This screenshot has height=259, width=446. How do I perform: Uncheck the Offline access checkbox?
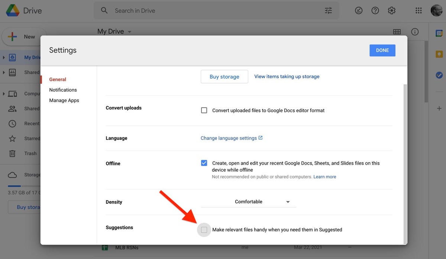[x=204, y=163]
